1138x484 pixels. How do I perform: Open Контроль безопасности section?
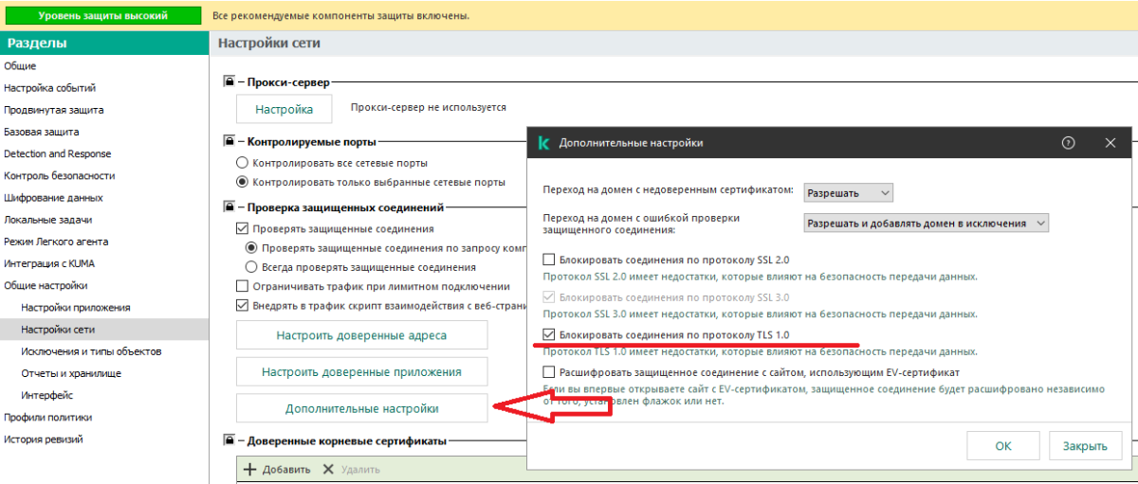[60, 175]
